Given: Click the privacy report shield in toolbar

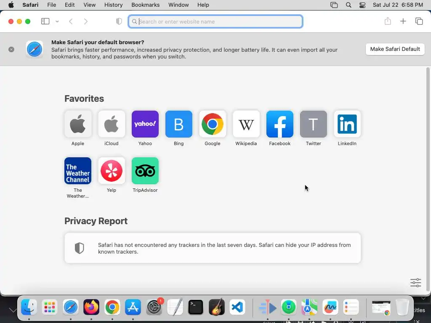Looking at the screenshot, I should pos(119,21).
